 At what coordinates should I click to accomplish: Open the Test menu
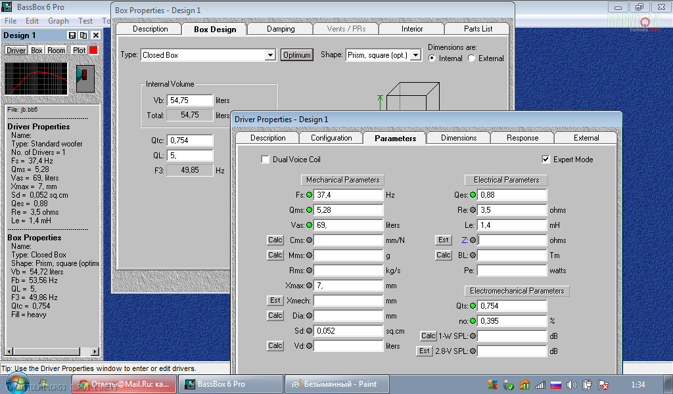pos(85,21)
